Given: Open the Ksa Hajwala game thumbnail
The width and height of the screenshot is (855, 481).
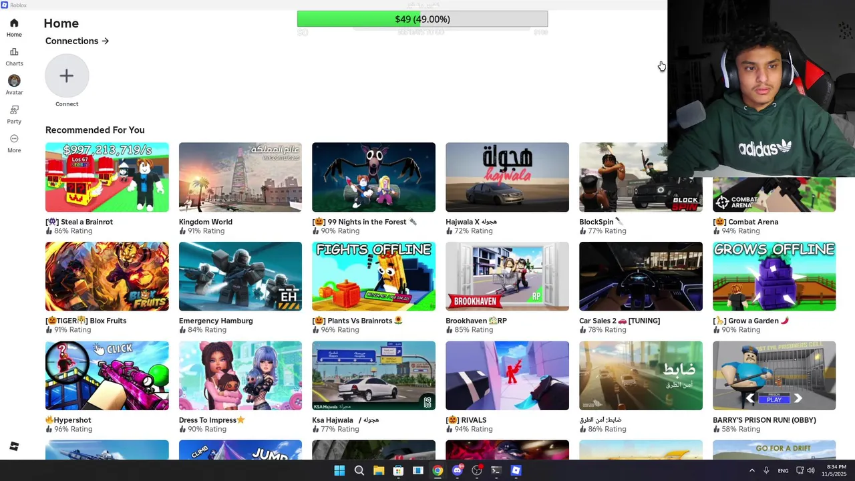Looking at the screenshot, I should (x=373, y=375).
